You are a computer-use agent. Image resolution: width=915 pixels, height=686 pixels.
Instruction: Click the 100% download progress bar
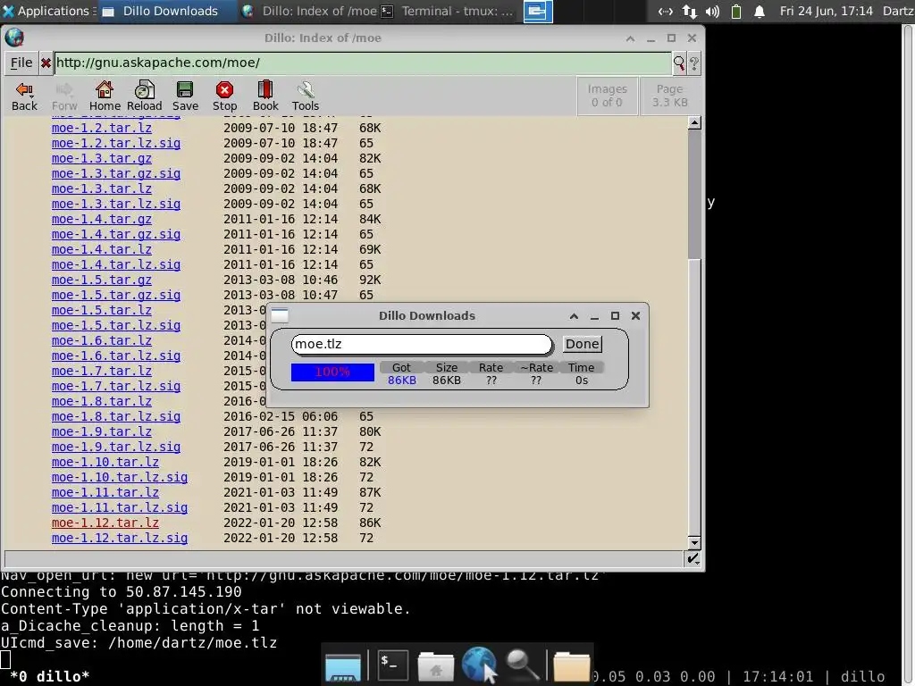click(x=332, y=372)
